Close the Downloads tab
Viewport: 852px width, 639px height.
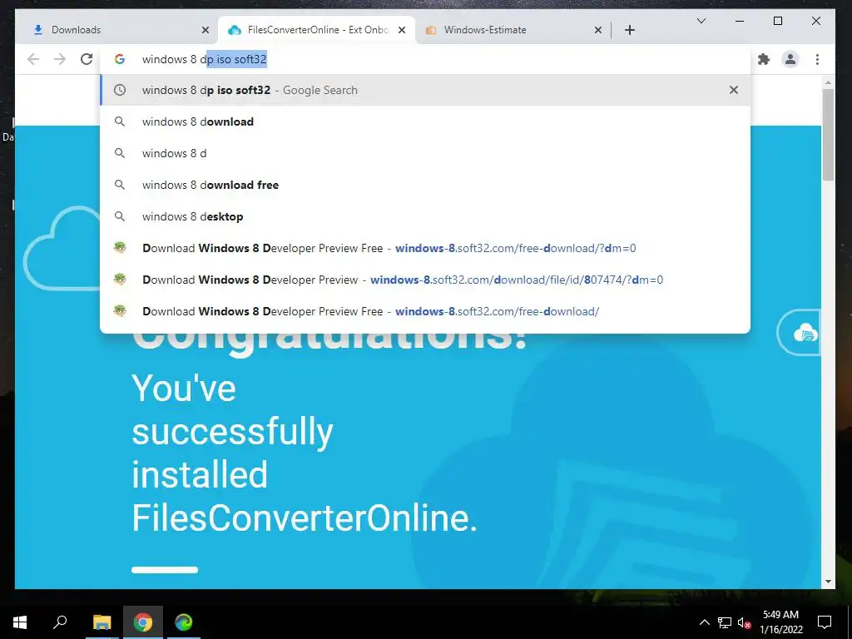(x=206, y=30)
